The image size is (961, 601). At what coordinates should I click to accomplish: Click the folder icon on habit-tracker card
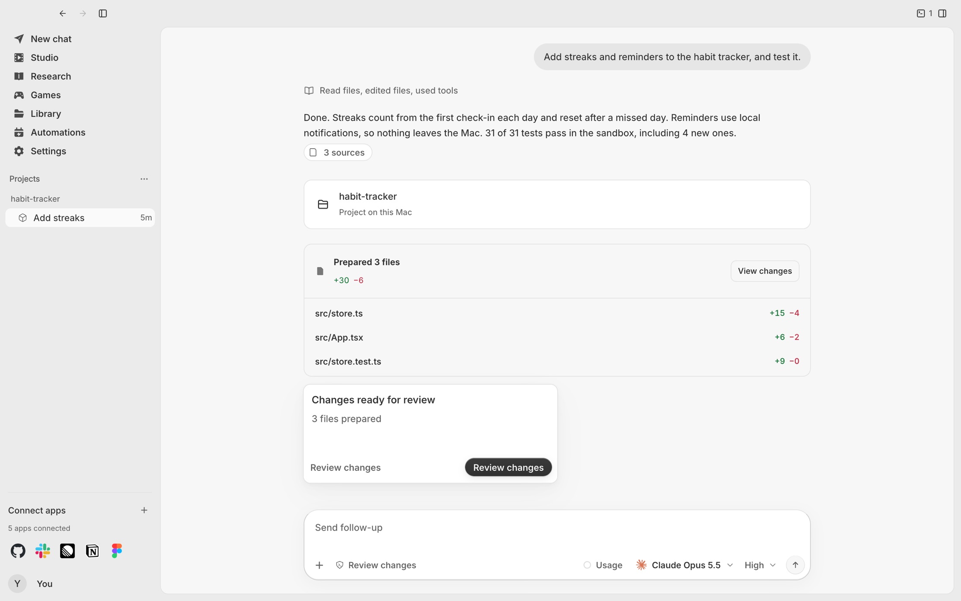pyautogui.click(x=323, y=204)
